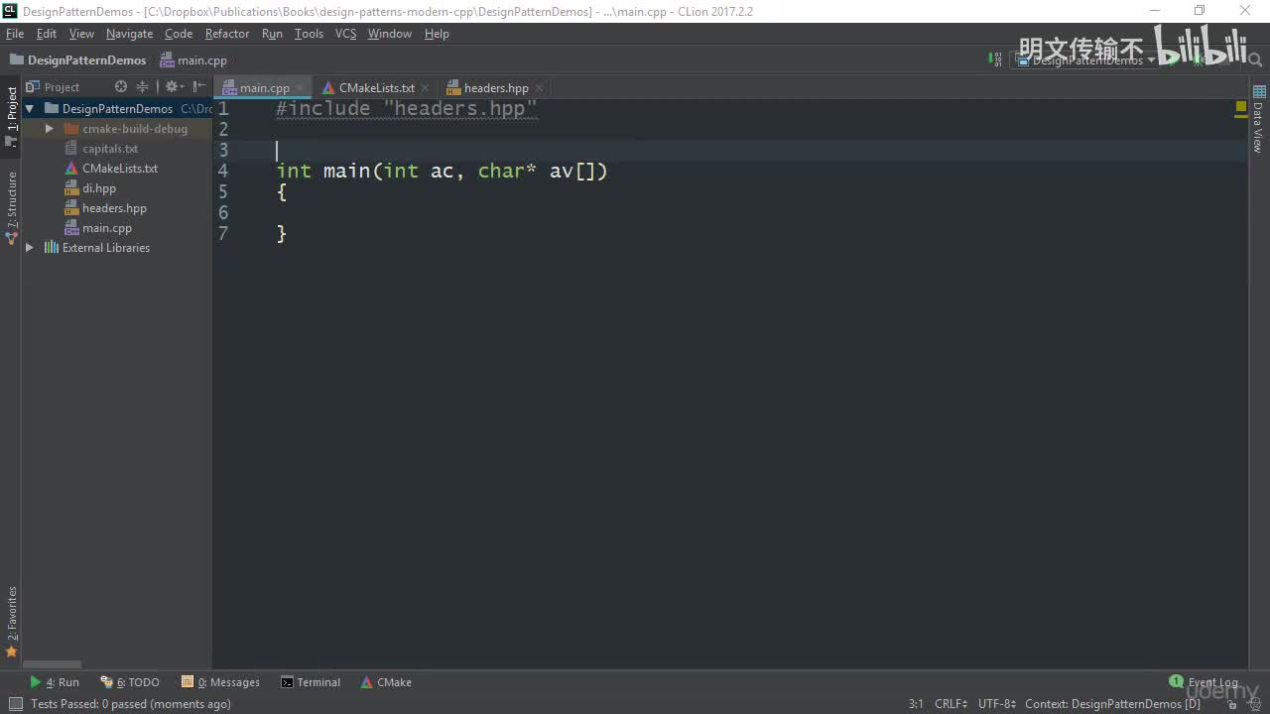Viewport: 1270px width, 714px height.
Task: Open the Run menu
Action: pos(272,34)
